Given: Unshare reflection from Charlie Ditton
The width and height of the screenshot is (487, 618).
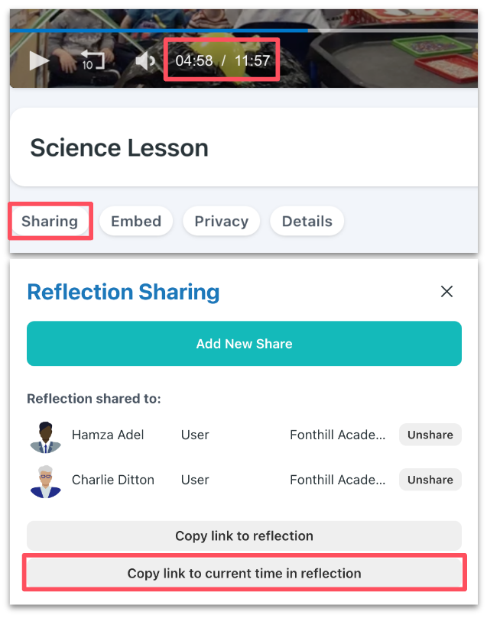Looking at the screenshot, I should [x=430, y=480].
